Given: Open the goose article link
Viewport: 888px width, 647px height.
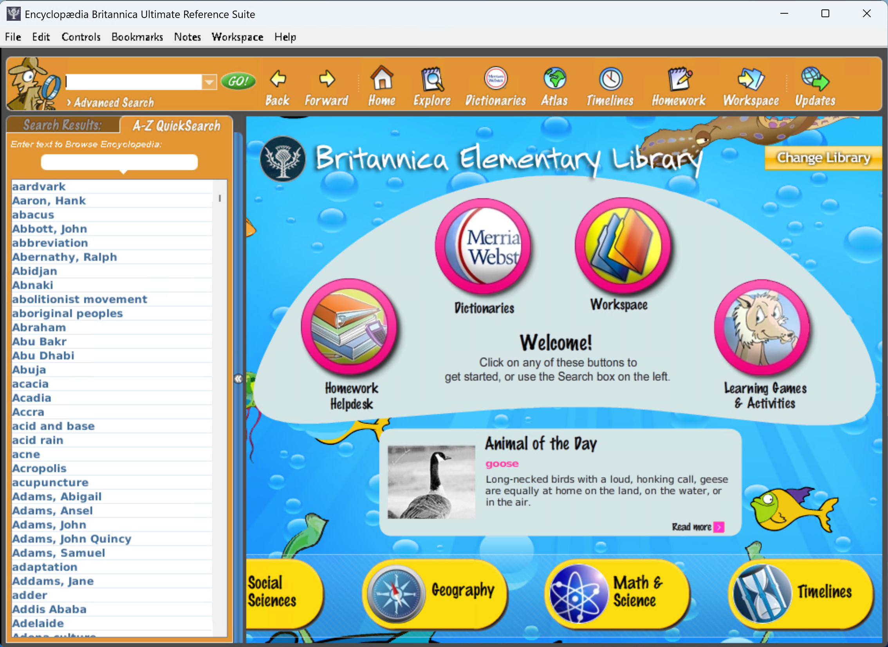Looking at the screenshot, I should click(502, 464).
